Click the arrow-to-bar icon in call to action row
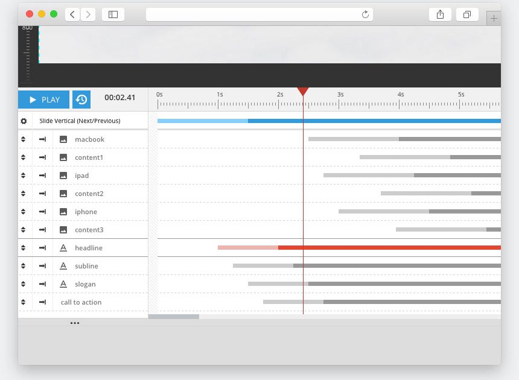The width and height of the screenshot is (519, 380). pos(42,302)
